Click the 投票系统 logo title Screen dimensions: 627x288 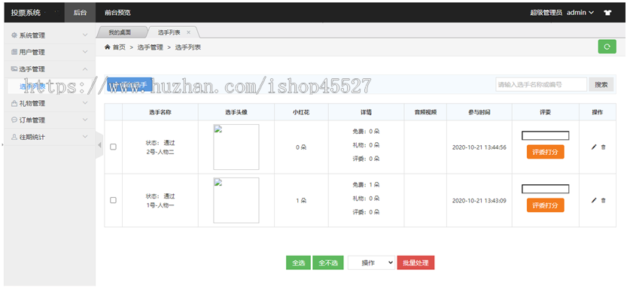click(x=26, y=12)
